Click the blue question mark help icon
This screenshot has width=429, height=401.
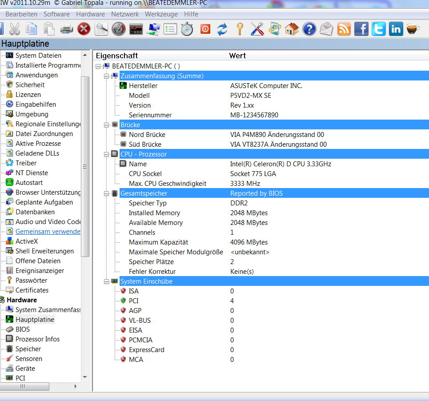(x=309, y=29)
